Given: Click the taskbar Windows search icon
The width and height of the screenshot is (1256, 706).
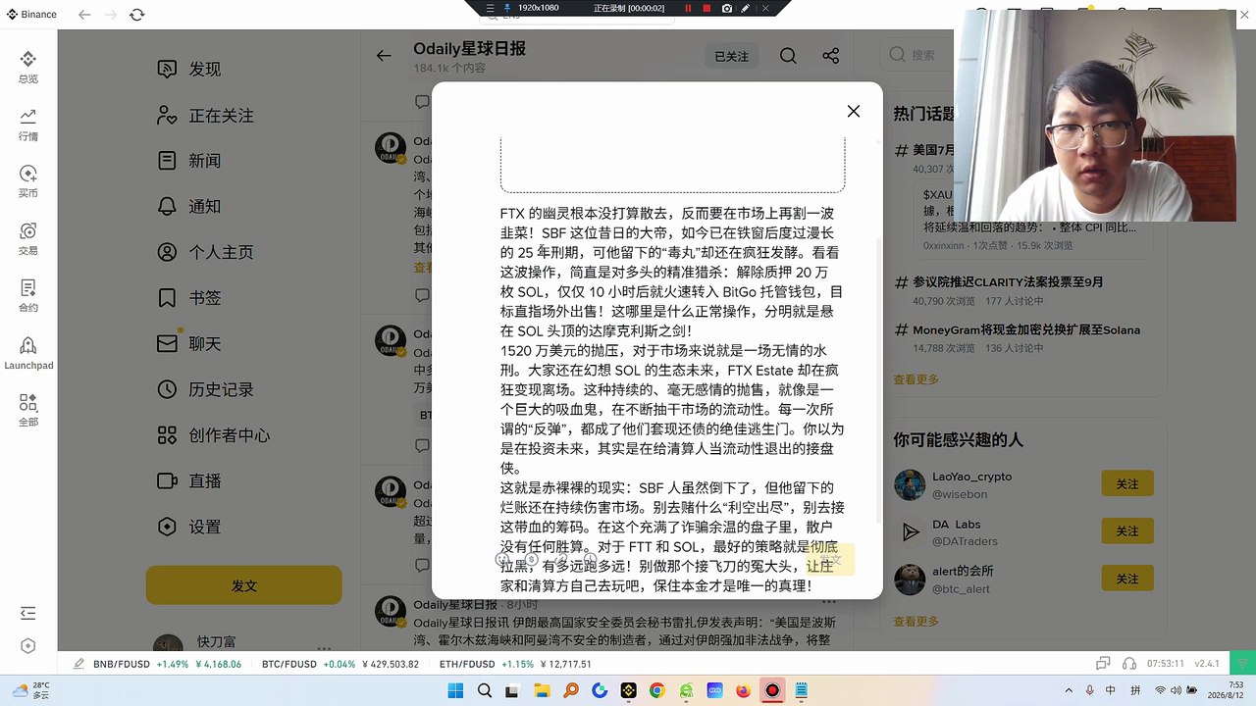Looking at the screenshot, I should point(485,691).
